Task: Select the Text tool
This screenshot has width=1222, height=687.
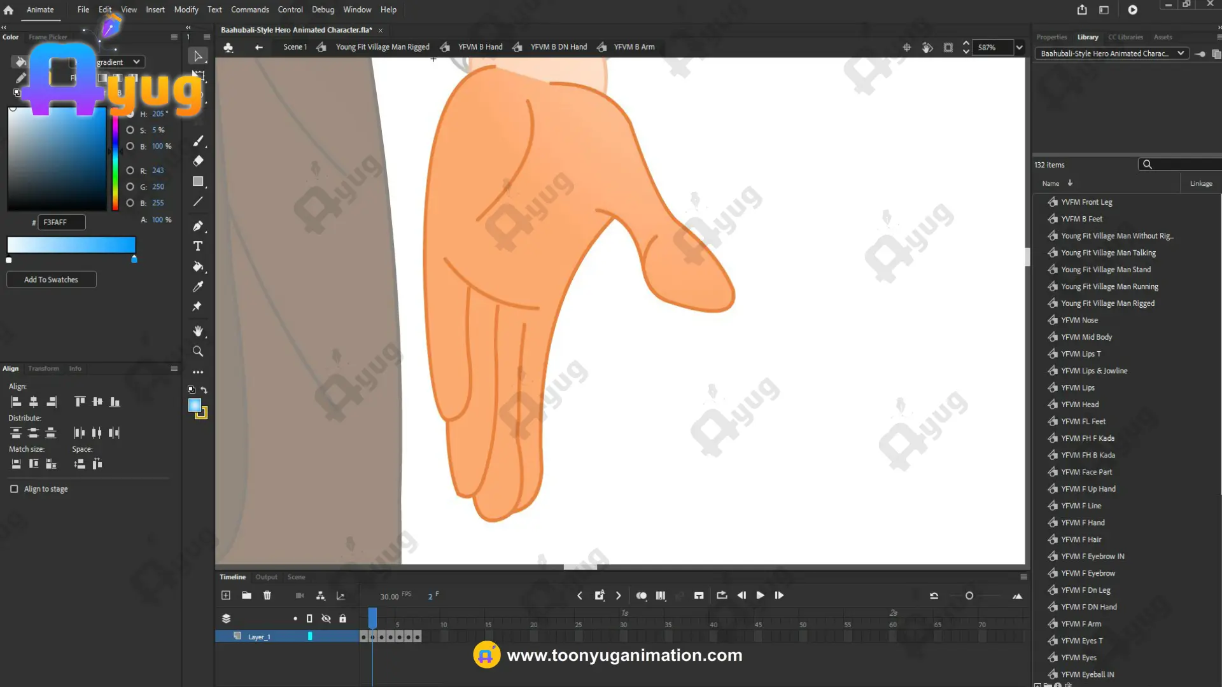Action: tap(198, 246)
